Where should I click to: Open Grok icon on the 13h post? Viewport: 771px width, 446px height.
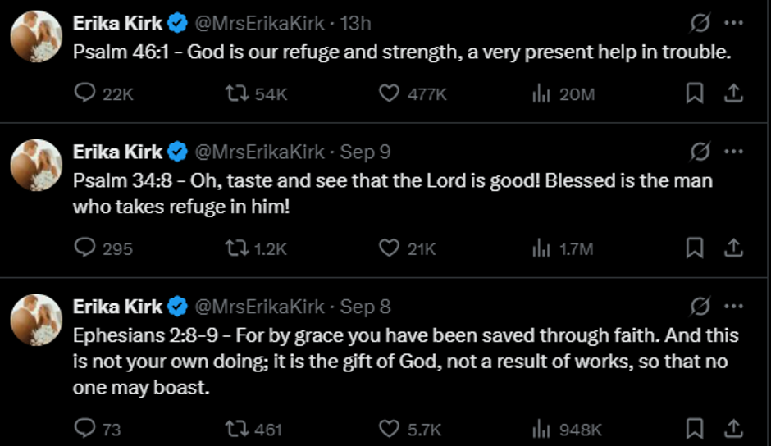(700, 22)
